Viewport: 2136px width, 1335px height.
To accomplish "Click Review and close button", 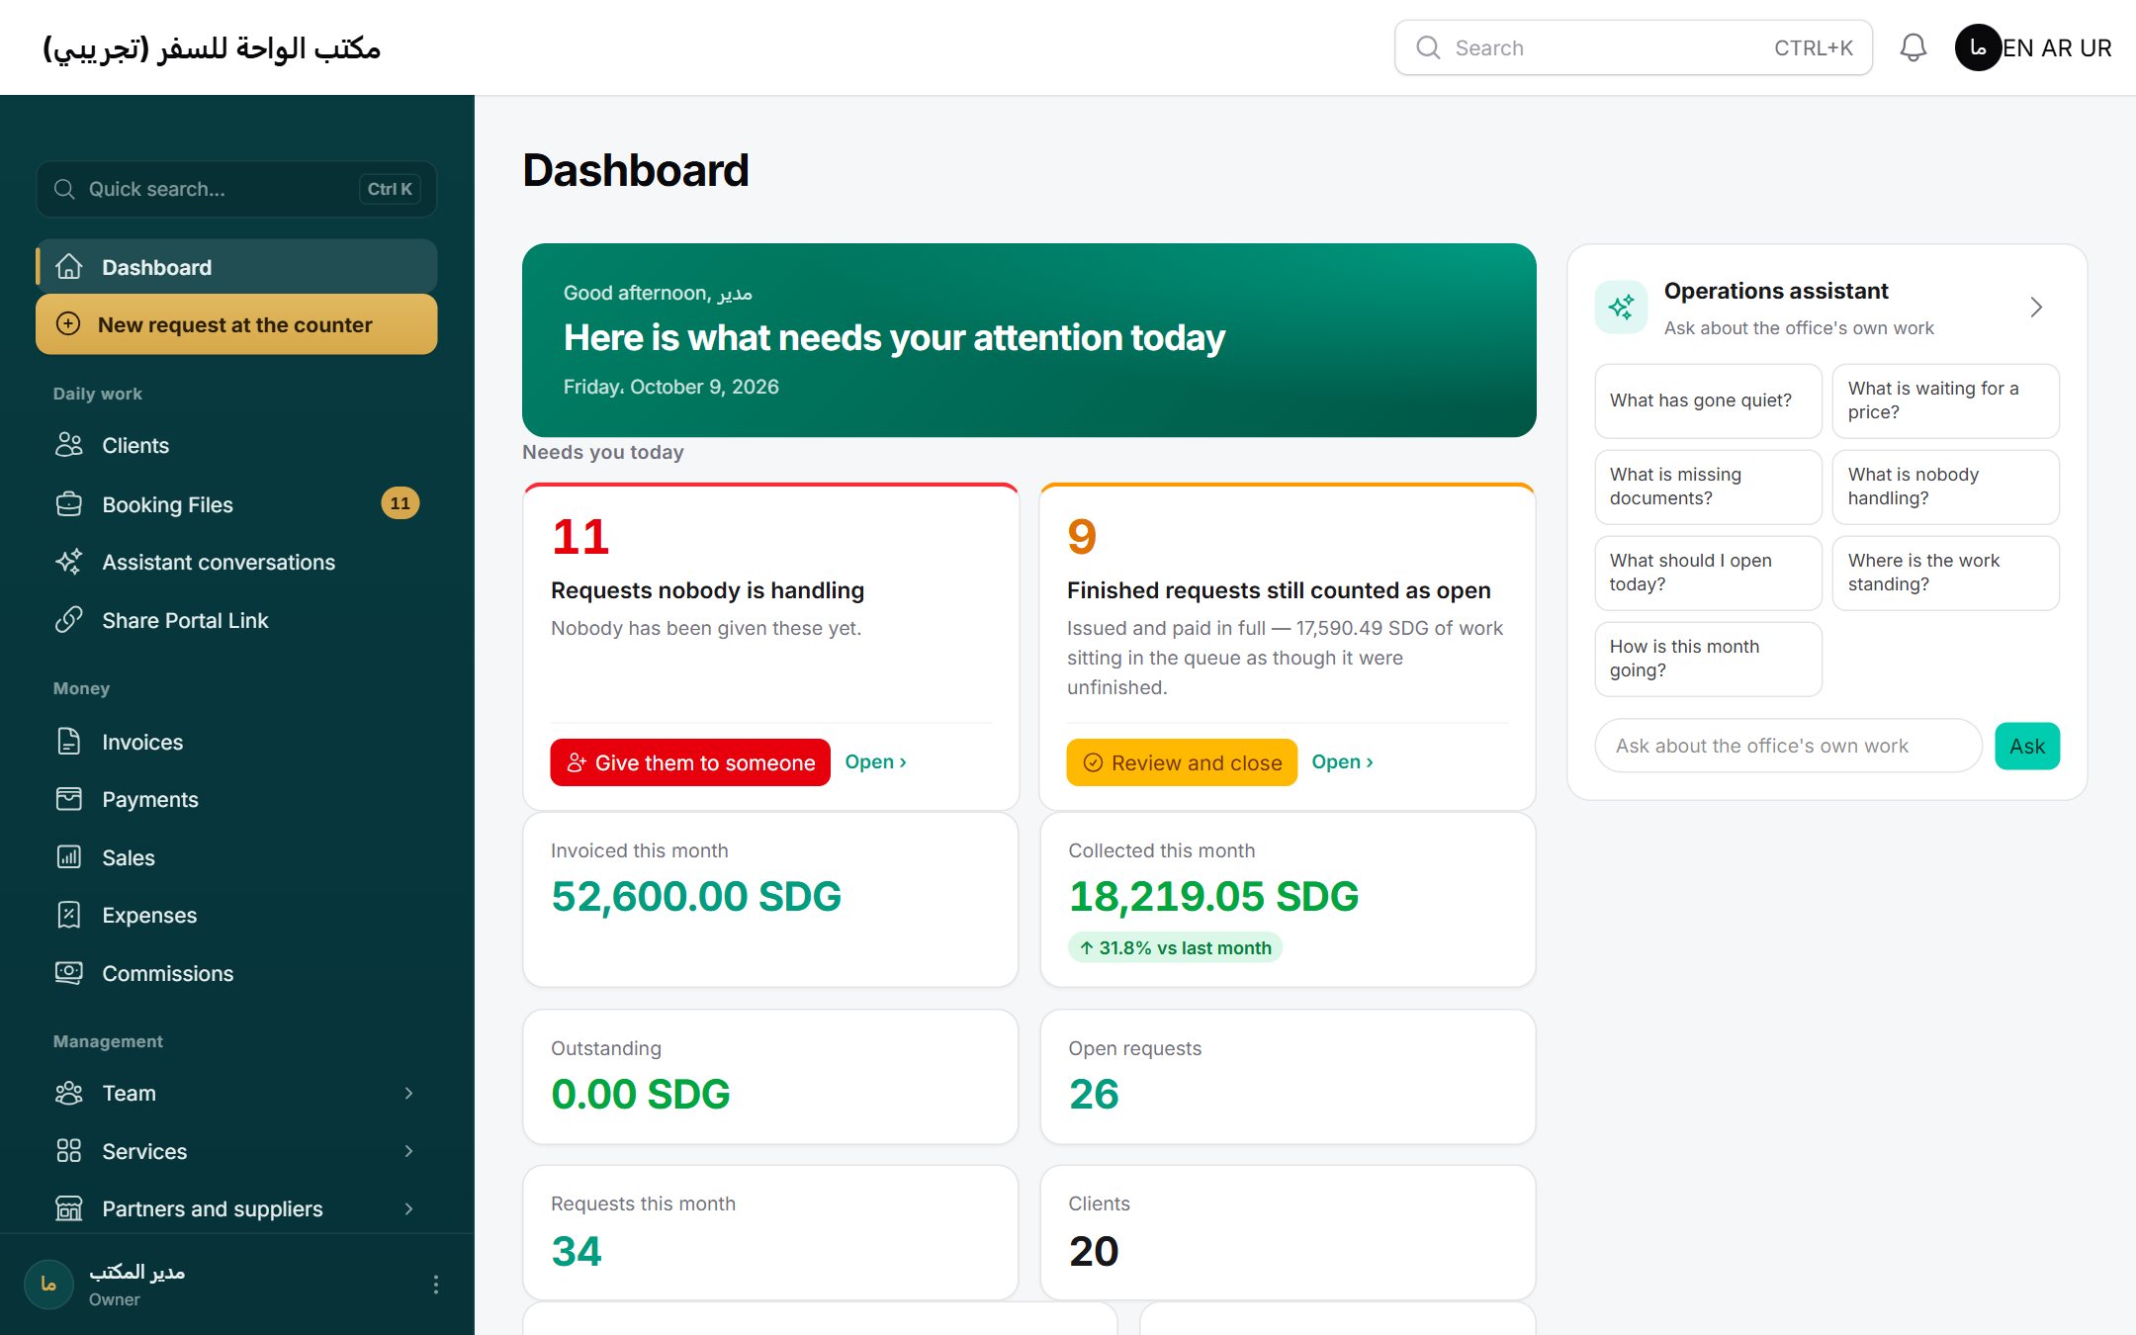I will click(x=1182, y=762).
